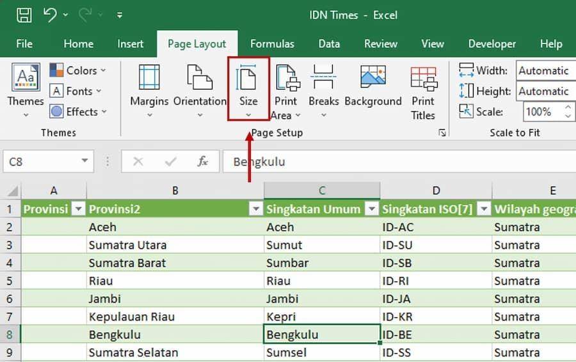Select the Jambi cell in column B

click(175, 299)
